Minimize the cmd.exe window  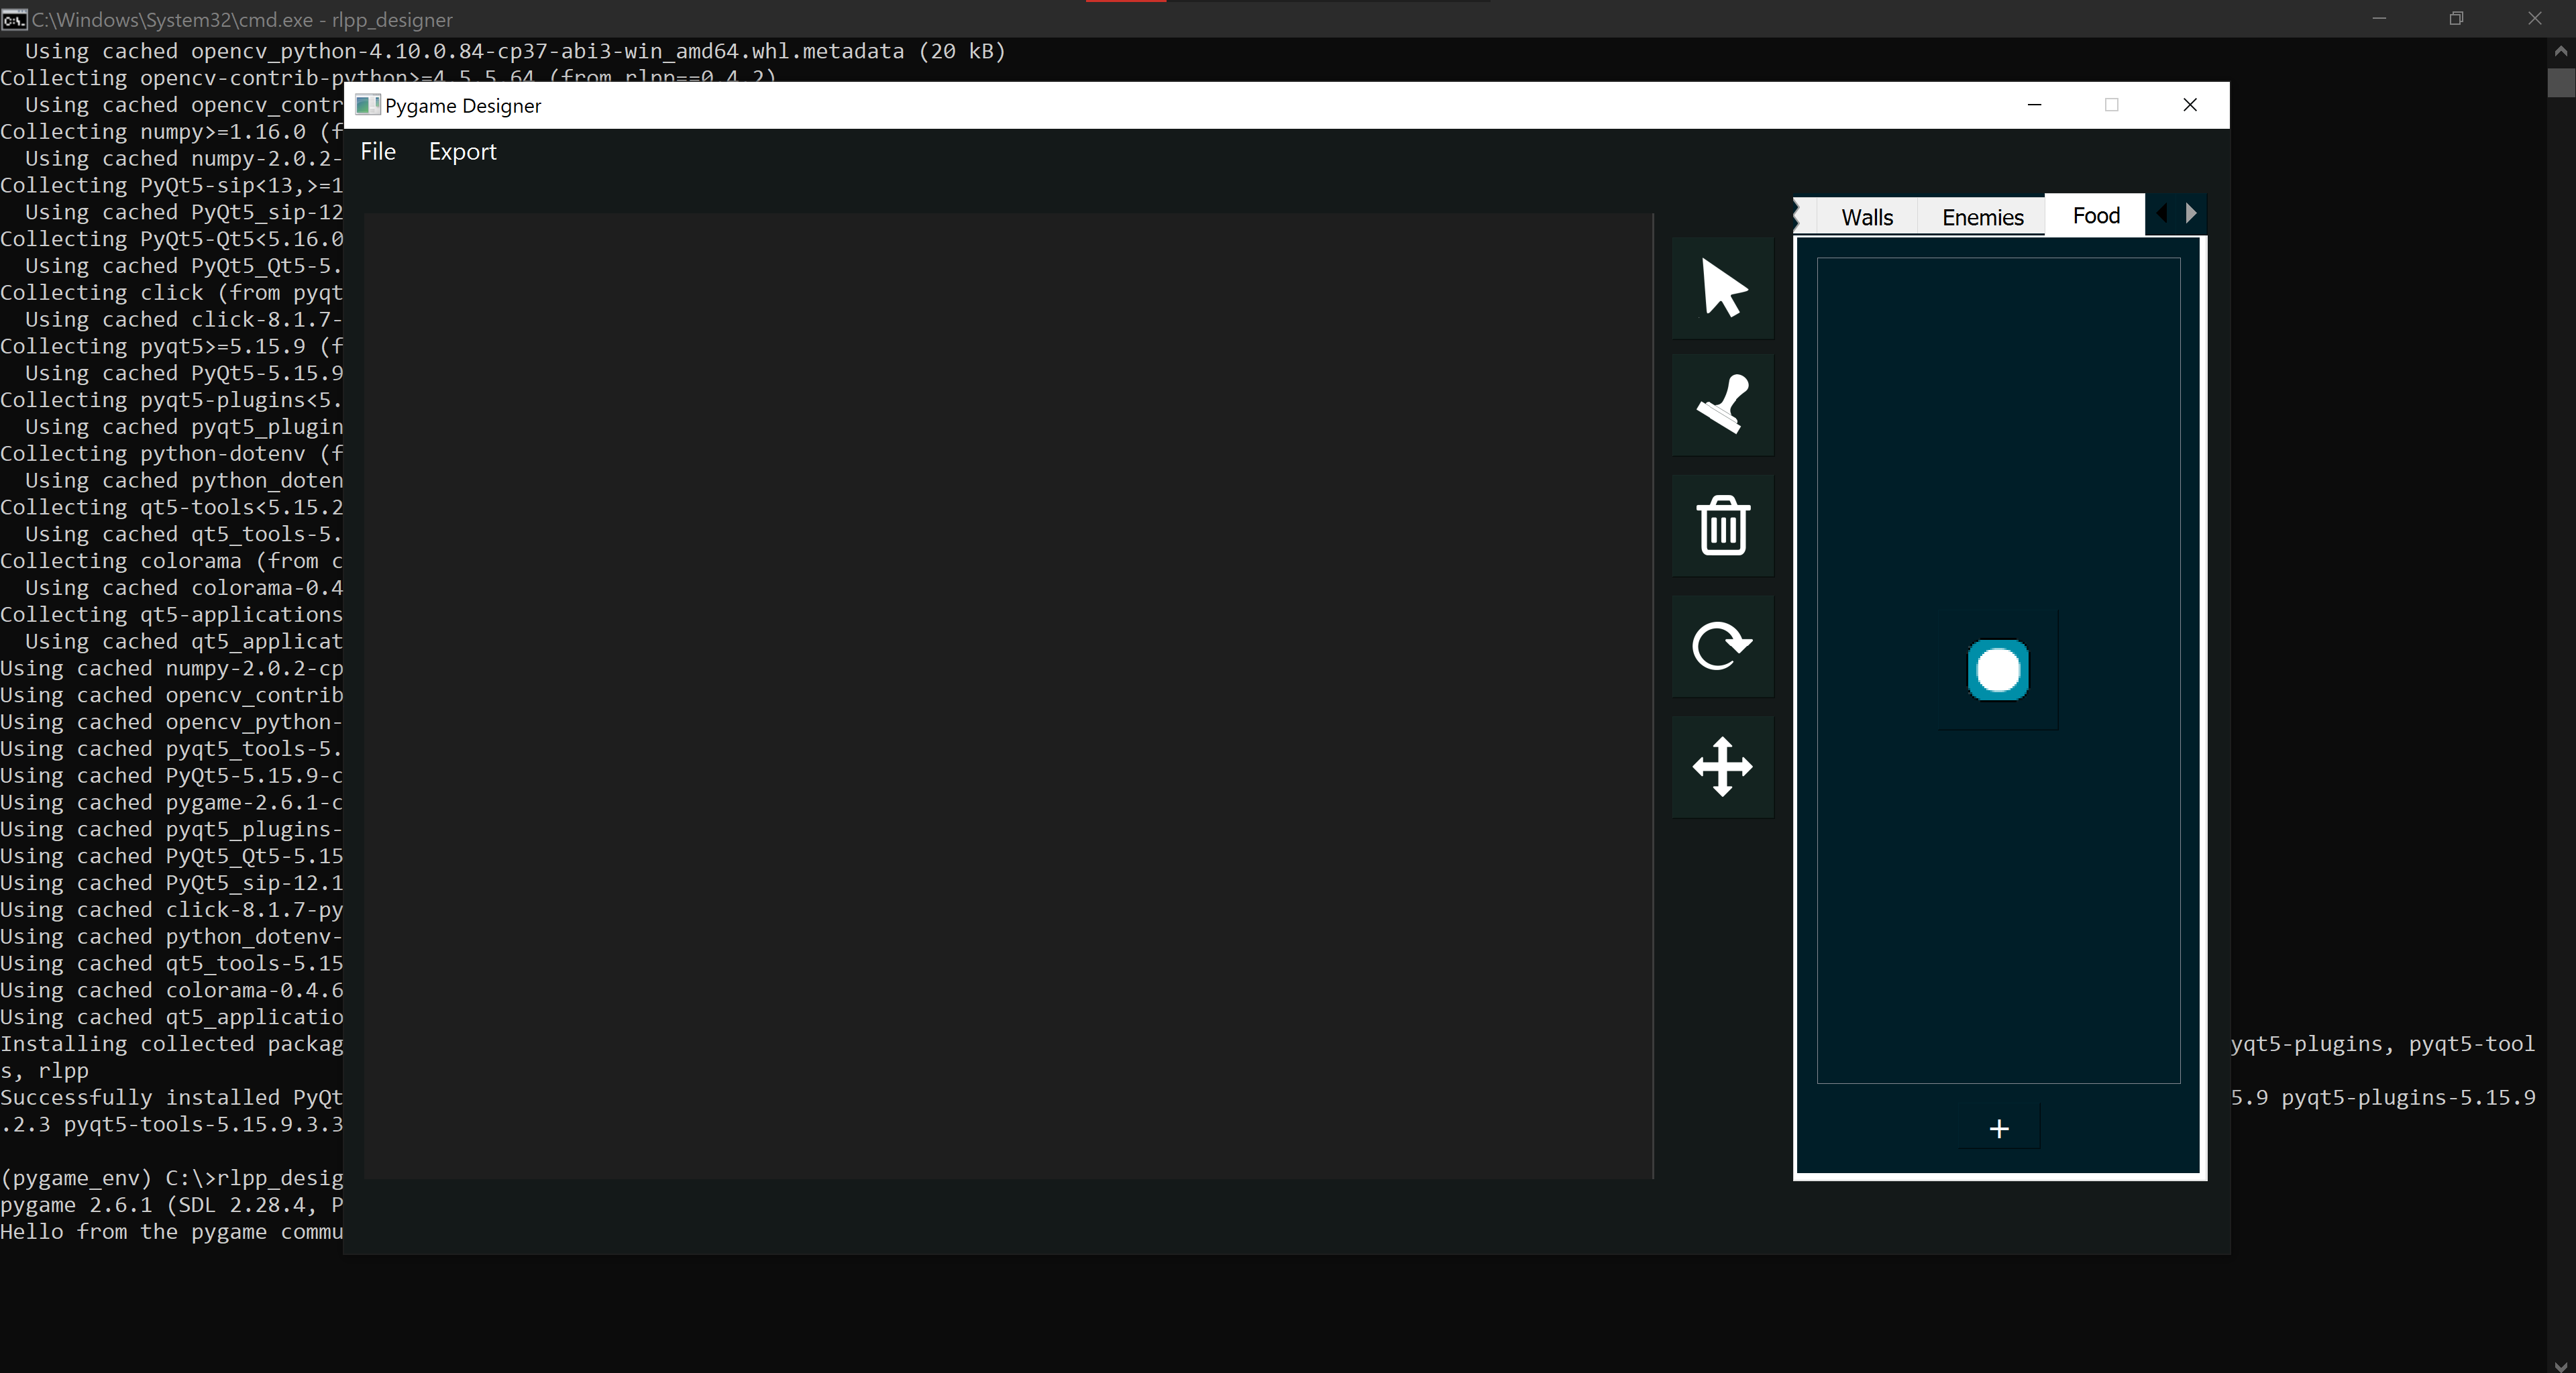coord(2379,19)
